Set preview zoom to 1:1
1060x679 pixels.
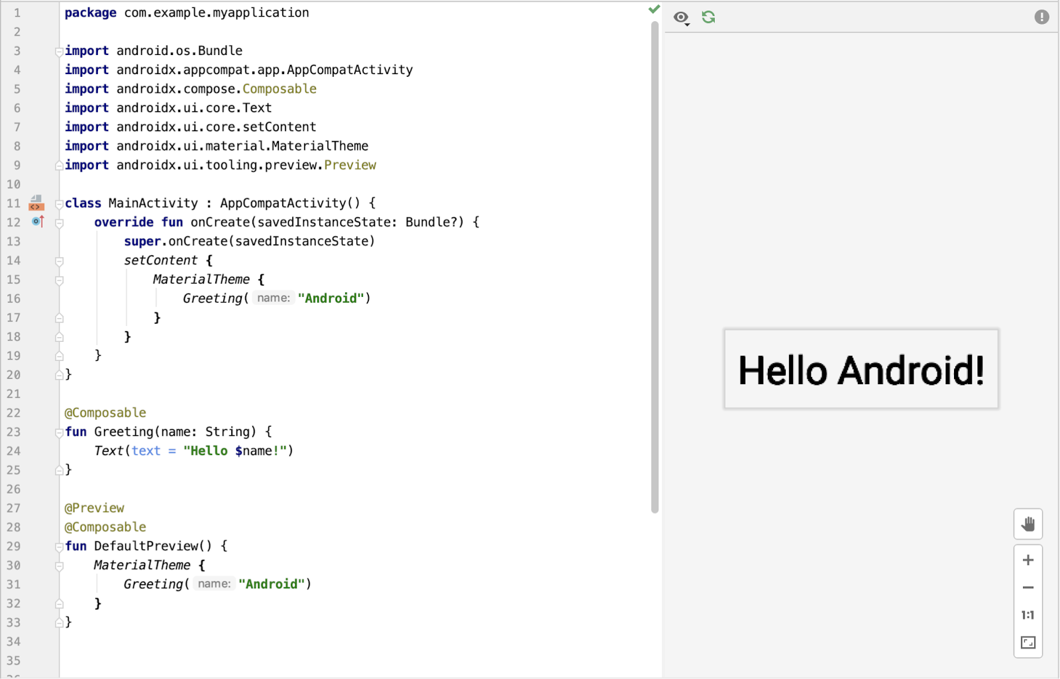(x=1028, y=615)
